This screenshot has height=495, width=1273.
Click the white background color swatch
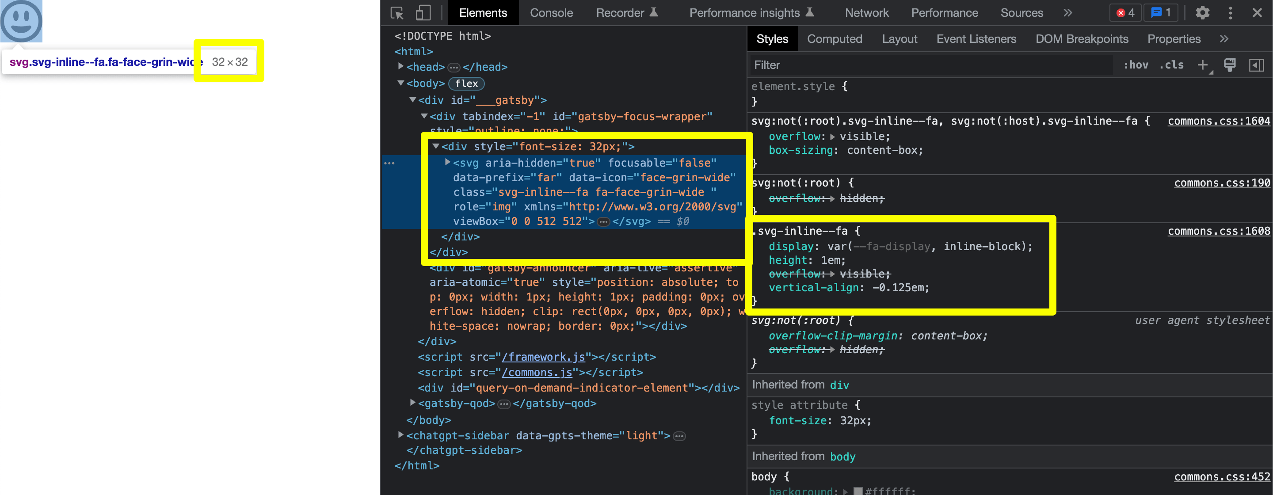858,491
